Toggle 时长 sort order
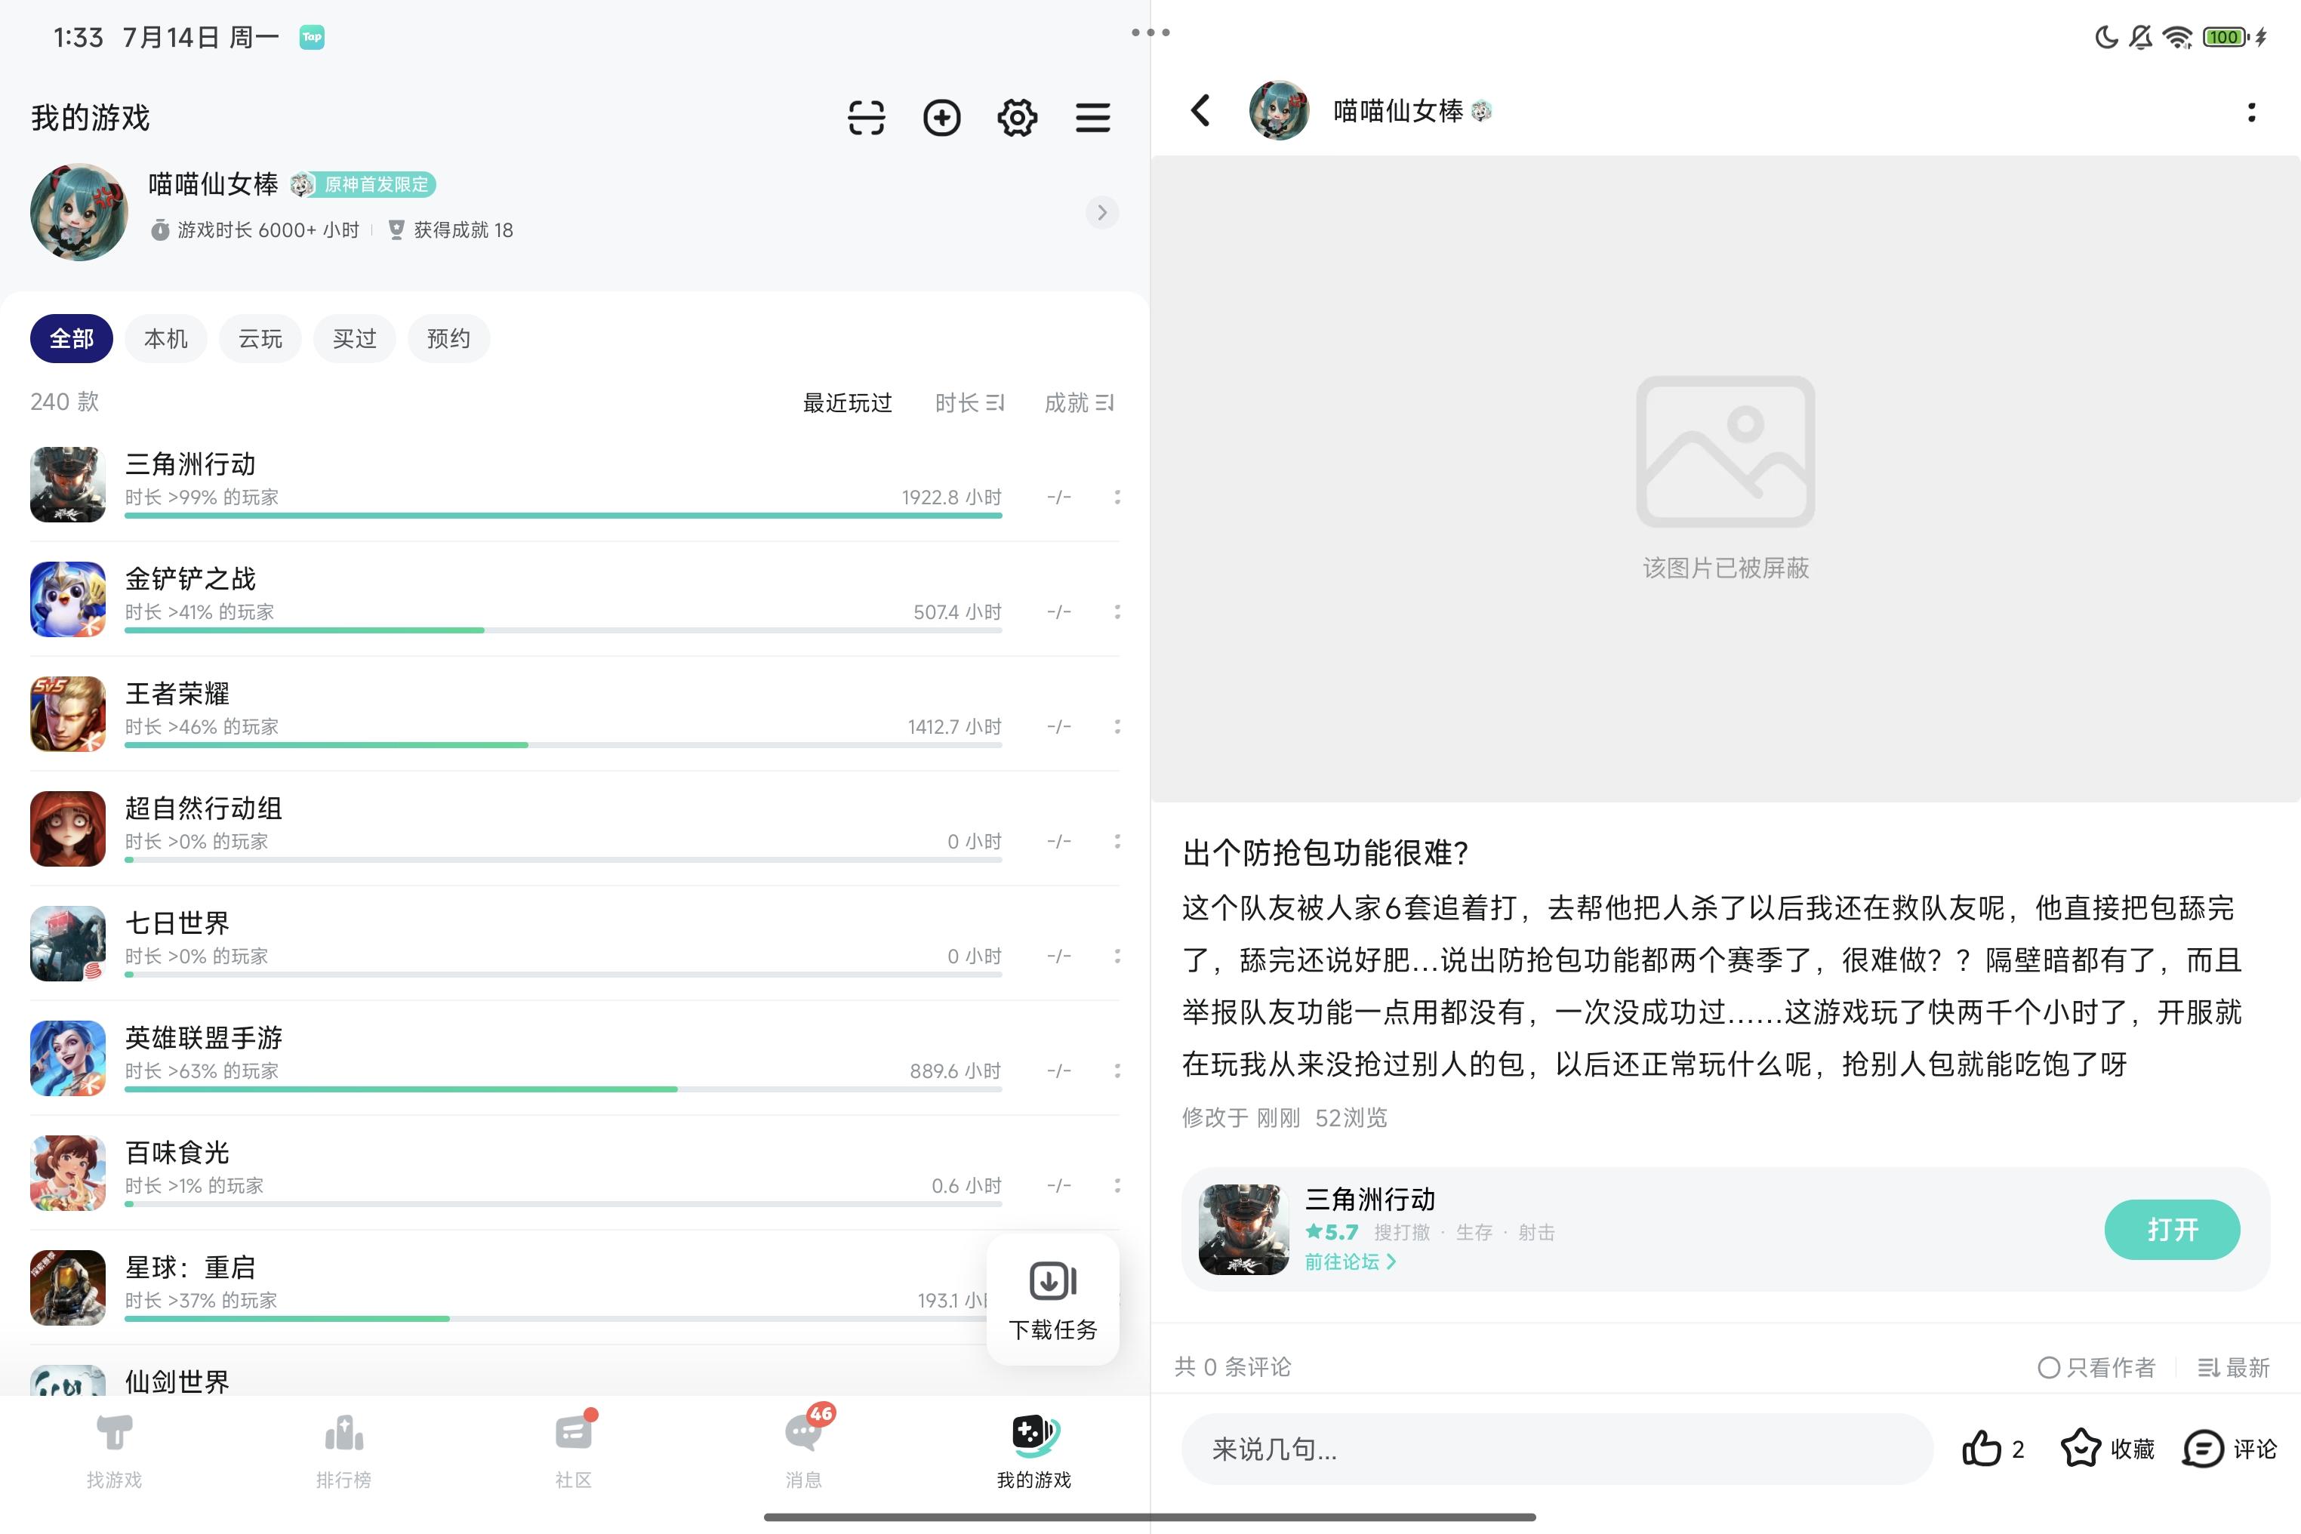Image resolution: width=2301 pixels, height=1534 pixels. pyautogui.click(x=969, y=403)
